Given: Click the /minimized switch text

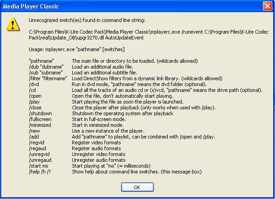Looking at the screenshot, I should tap(40, 125).
